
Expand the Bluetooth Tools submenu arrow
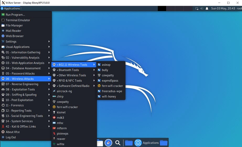pyautogui.click(x=94, y=70)
